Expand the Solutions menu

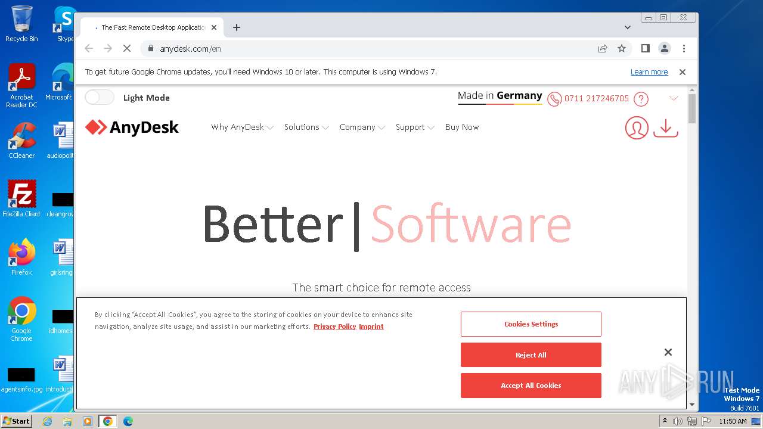tap(306, 127)
